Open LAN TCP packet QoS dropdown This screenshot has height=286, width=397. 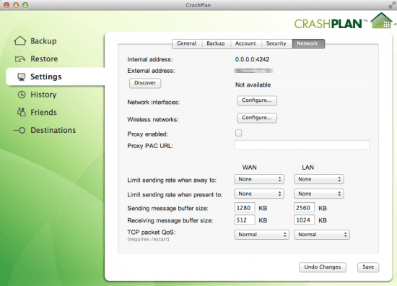(x=322, y=235)
